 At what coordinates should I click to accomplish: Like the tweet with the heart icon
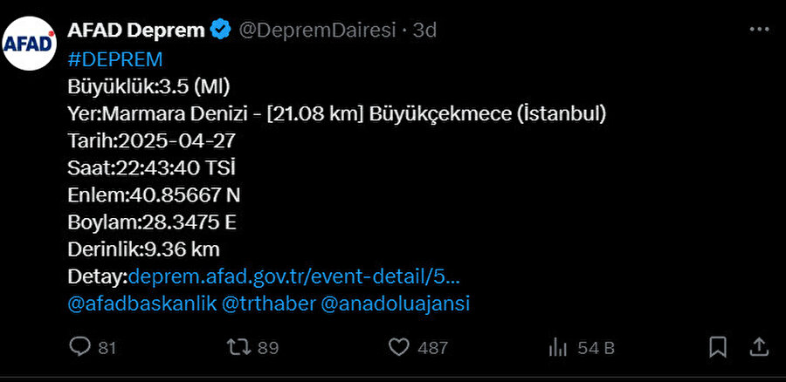[x=399, y=347]
